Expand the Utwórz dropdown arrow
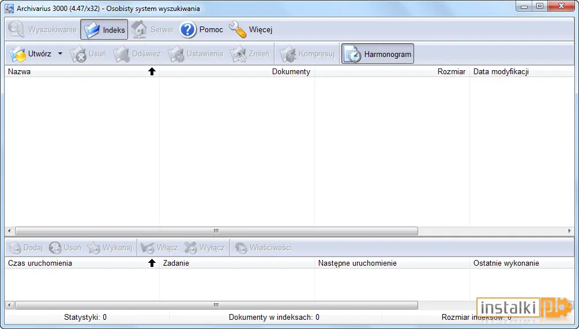579x329 pixels. tap(60, 54)
